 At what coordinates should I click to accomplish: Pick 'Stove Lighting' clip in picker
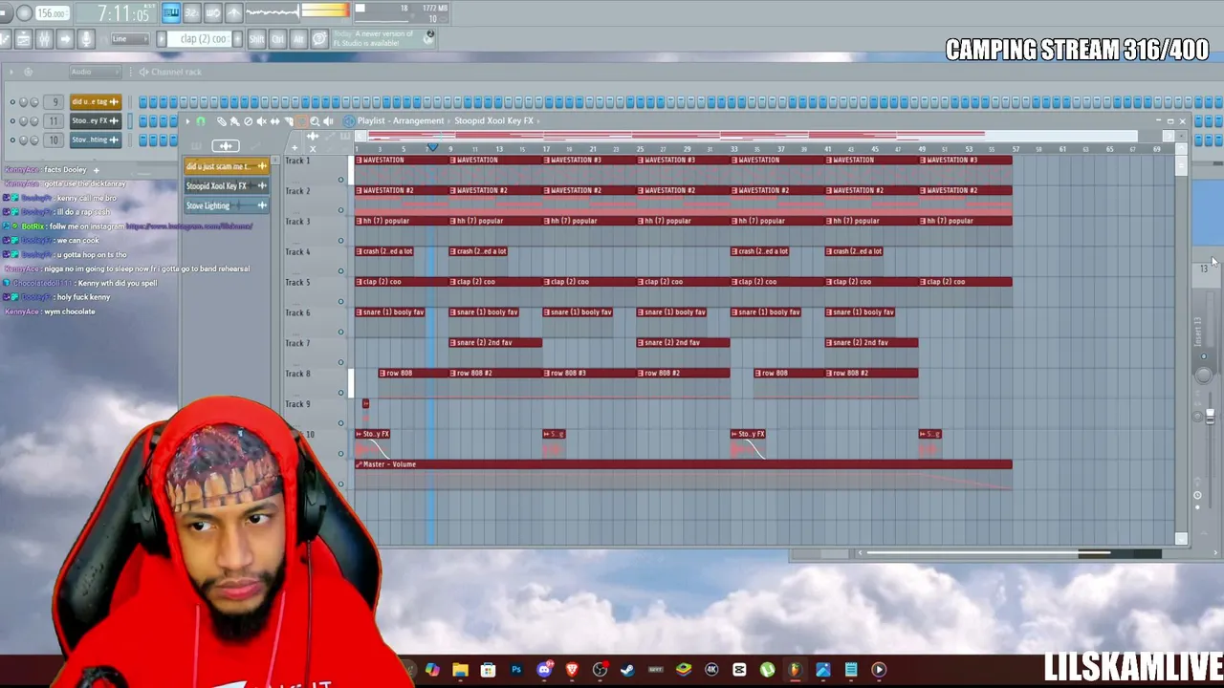pos(227,205)
